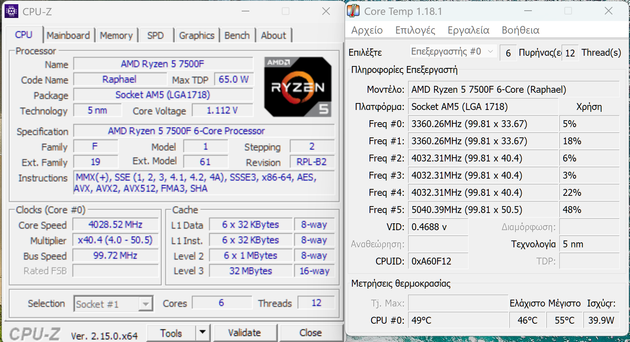The image size is (630, 342).
Task: Show the About tab in CPU-Z
Action: (274, 35)
